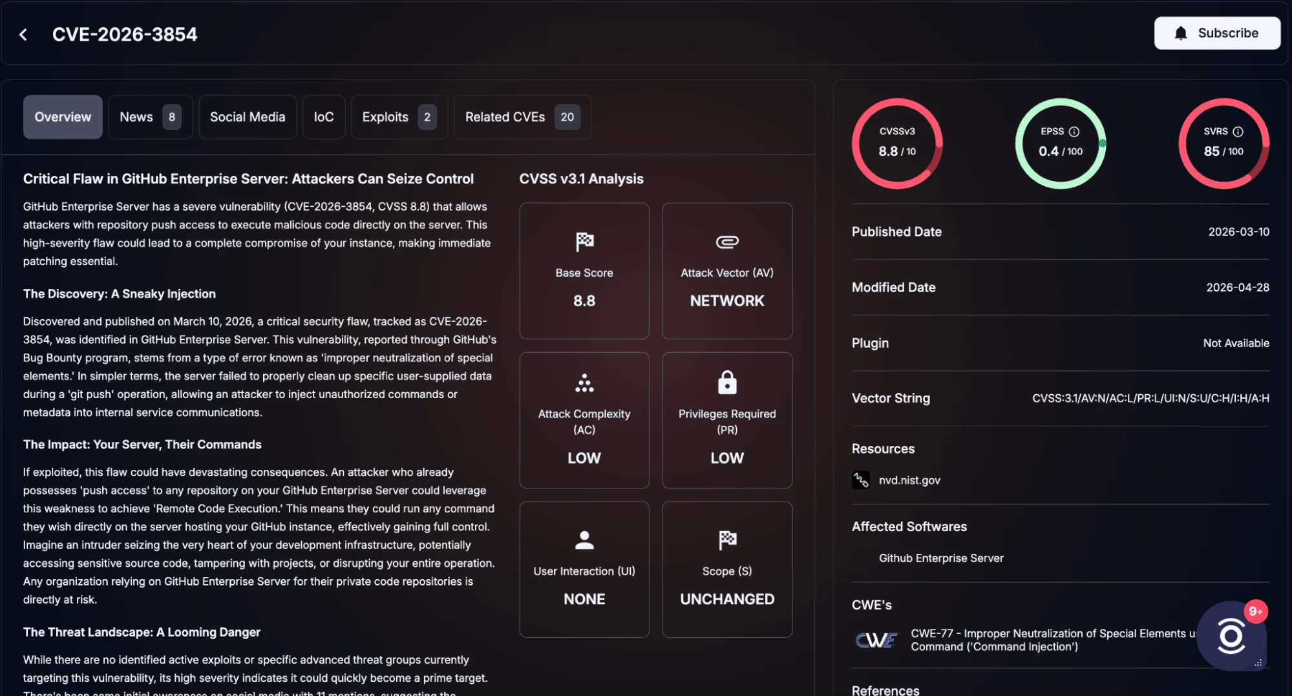Click the UNCHANGED scope value
Image resolution: width=1292 pixels, height=696 pixels.
(x=727, y=599)
